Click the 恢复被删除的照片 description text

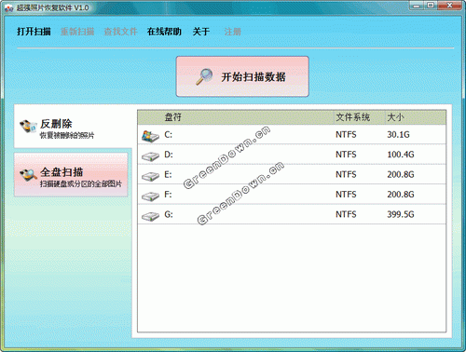[x=67, y=135]
